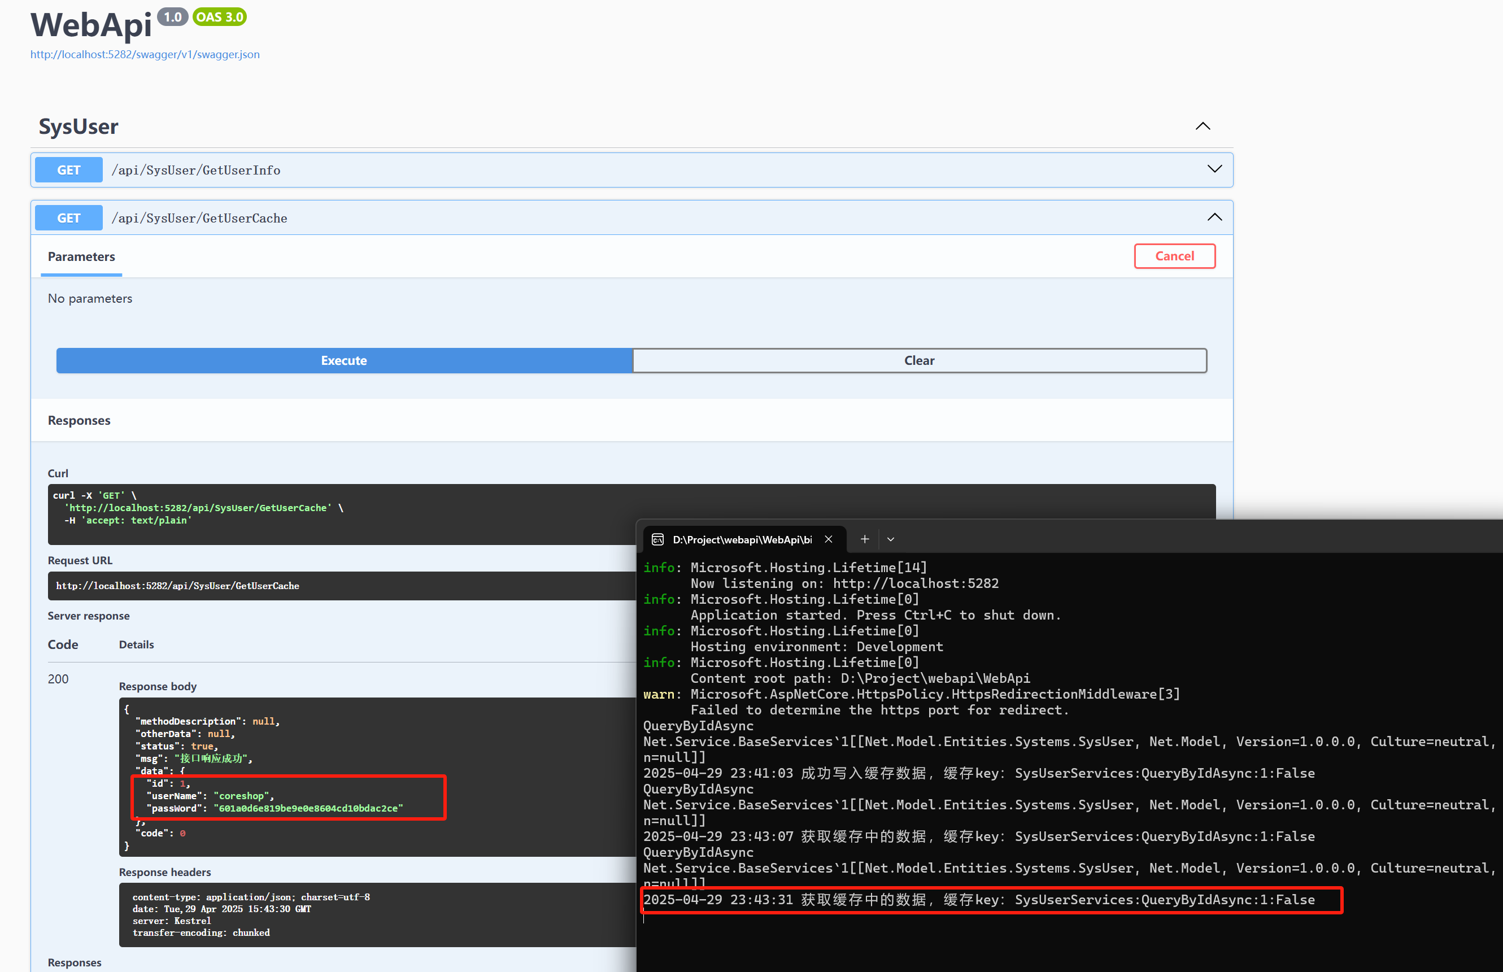Collapse the GetUserCache endpoint arrow
The height and width of the screenshot is (972, 1503).
1214,217
